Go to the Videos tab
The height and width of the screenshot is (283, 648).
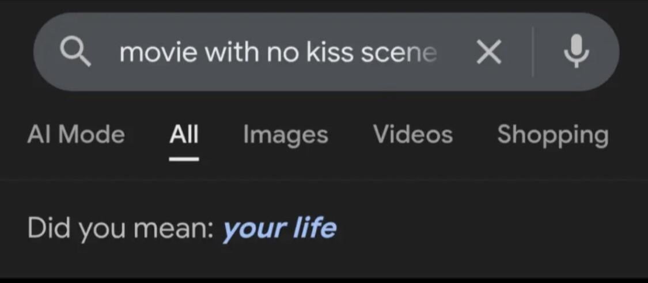point(412,135)
